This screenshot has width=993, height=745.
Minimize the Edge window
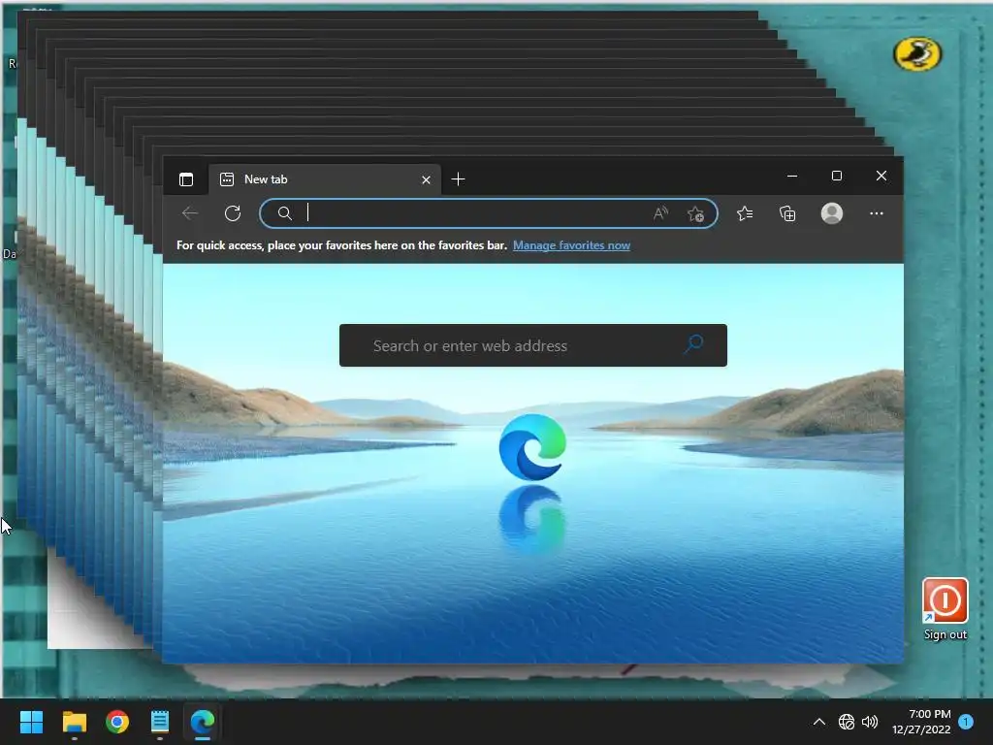point(792,176)
